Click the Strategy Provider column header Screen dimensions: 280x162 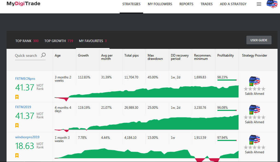tap(255, 55)
